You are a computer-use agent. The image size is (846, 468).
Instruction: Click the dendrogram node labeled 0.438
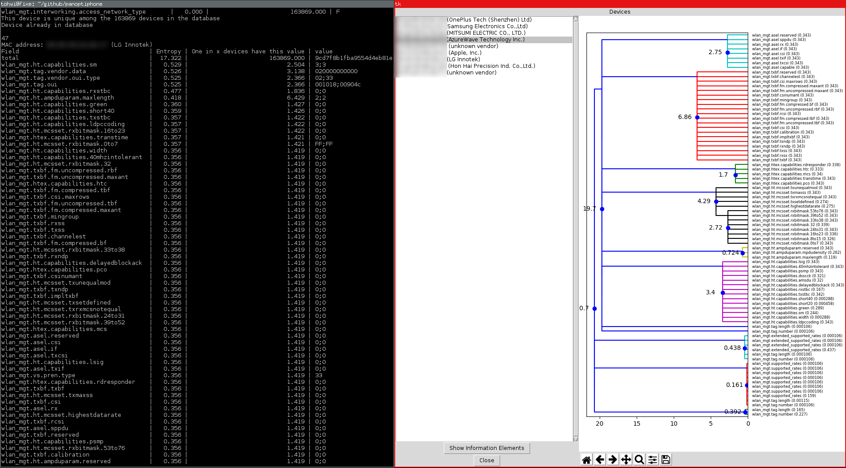coord(745,348)
